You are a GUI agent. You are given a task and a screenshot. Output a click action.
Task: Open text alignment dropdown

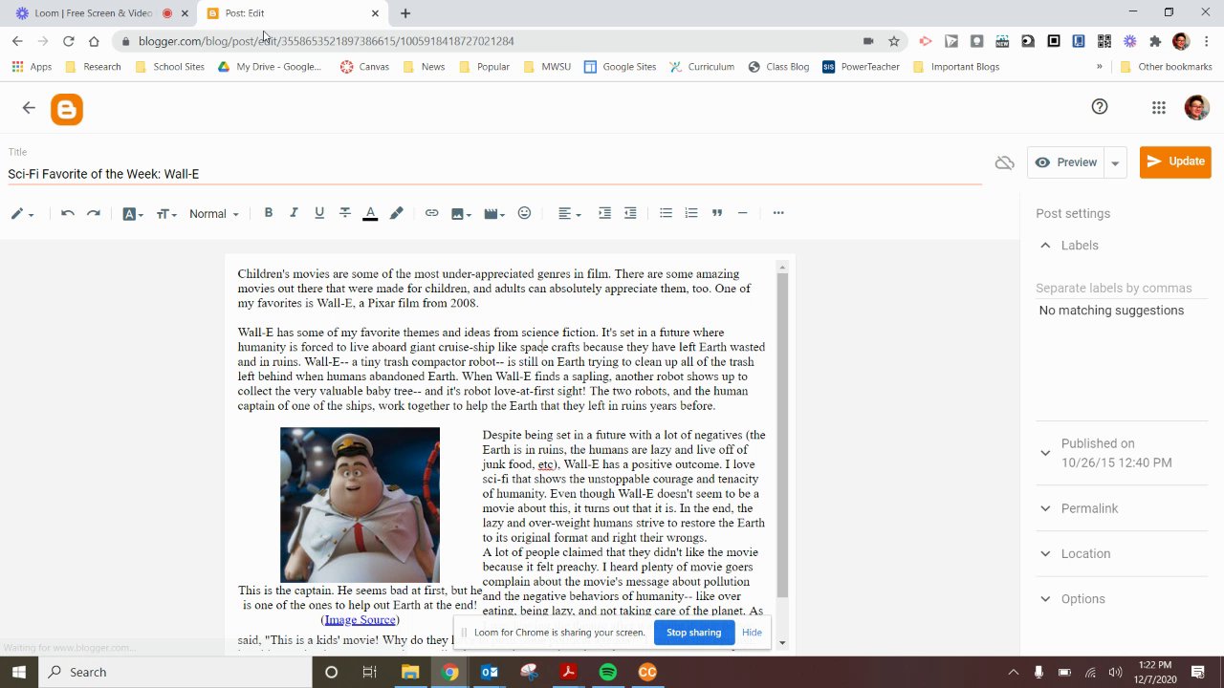[569, 213]
